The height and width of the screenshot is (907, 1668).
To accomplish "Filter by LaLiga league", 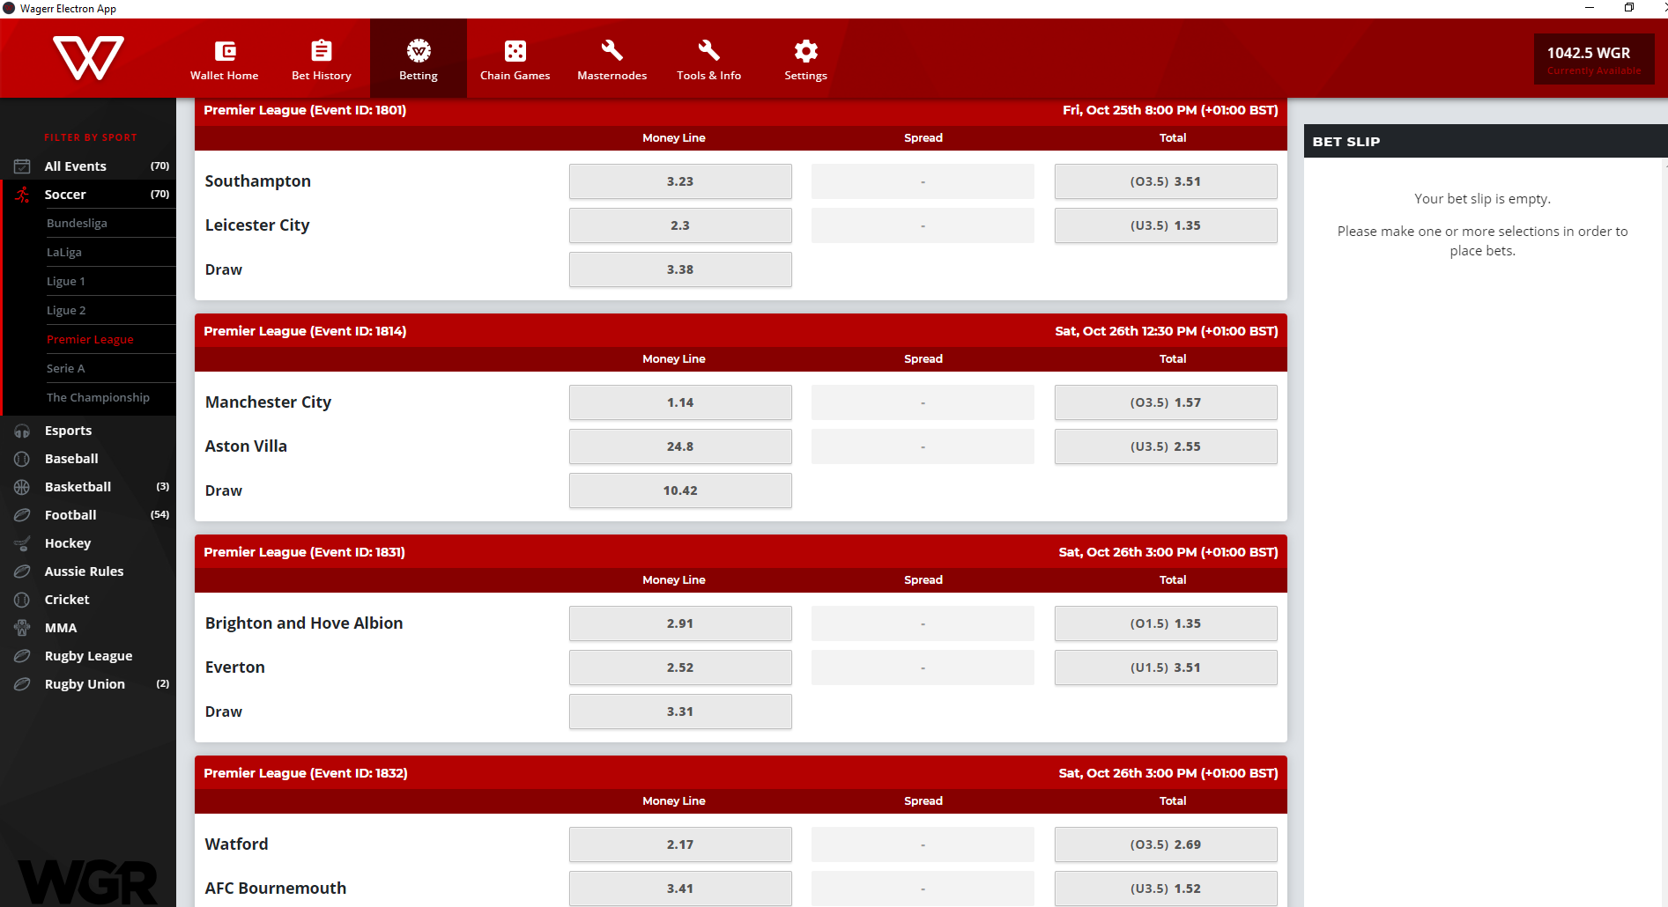I will [64, 252].
